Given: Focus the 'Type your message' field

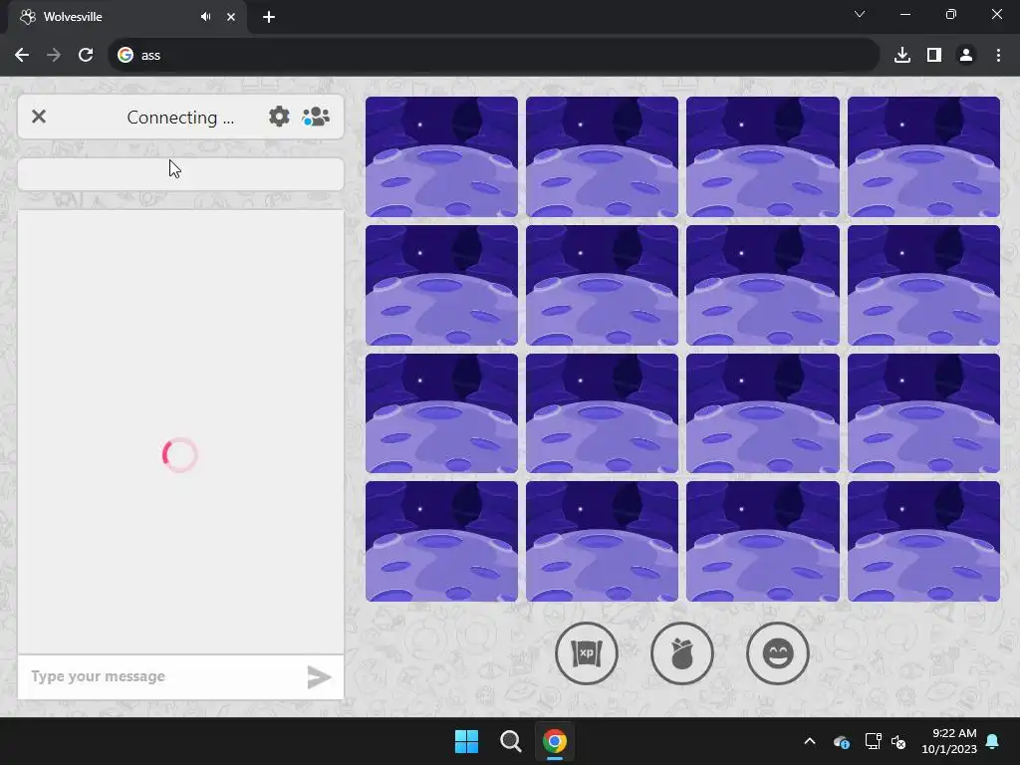Looking at the screenshot, I should click(162, 676).
